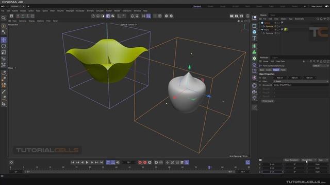
Task: Open the viewport hamburger menu icon
Action: coord(10,21)
